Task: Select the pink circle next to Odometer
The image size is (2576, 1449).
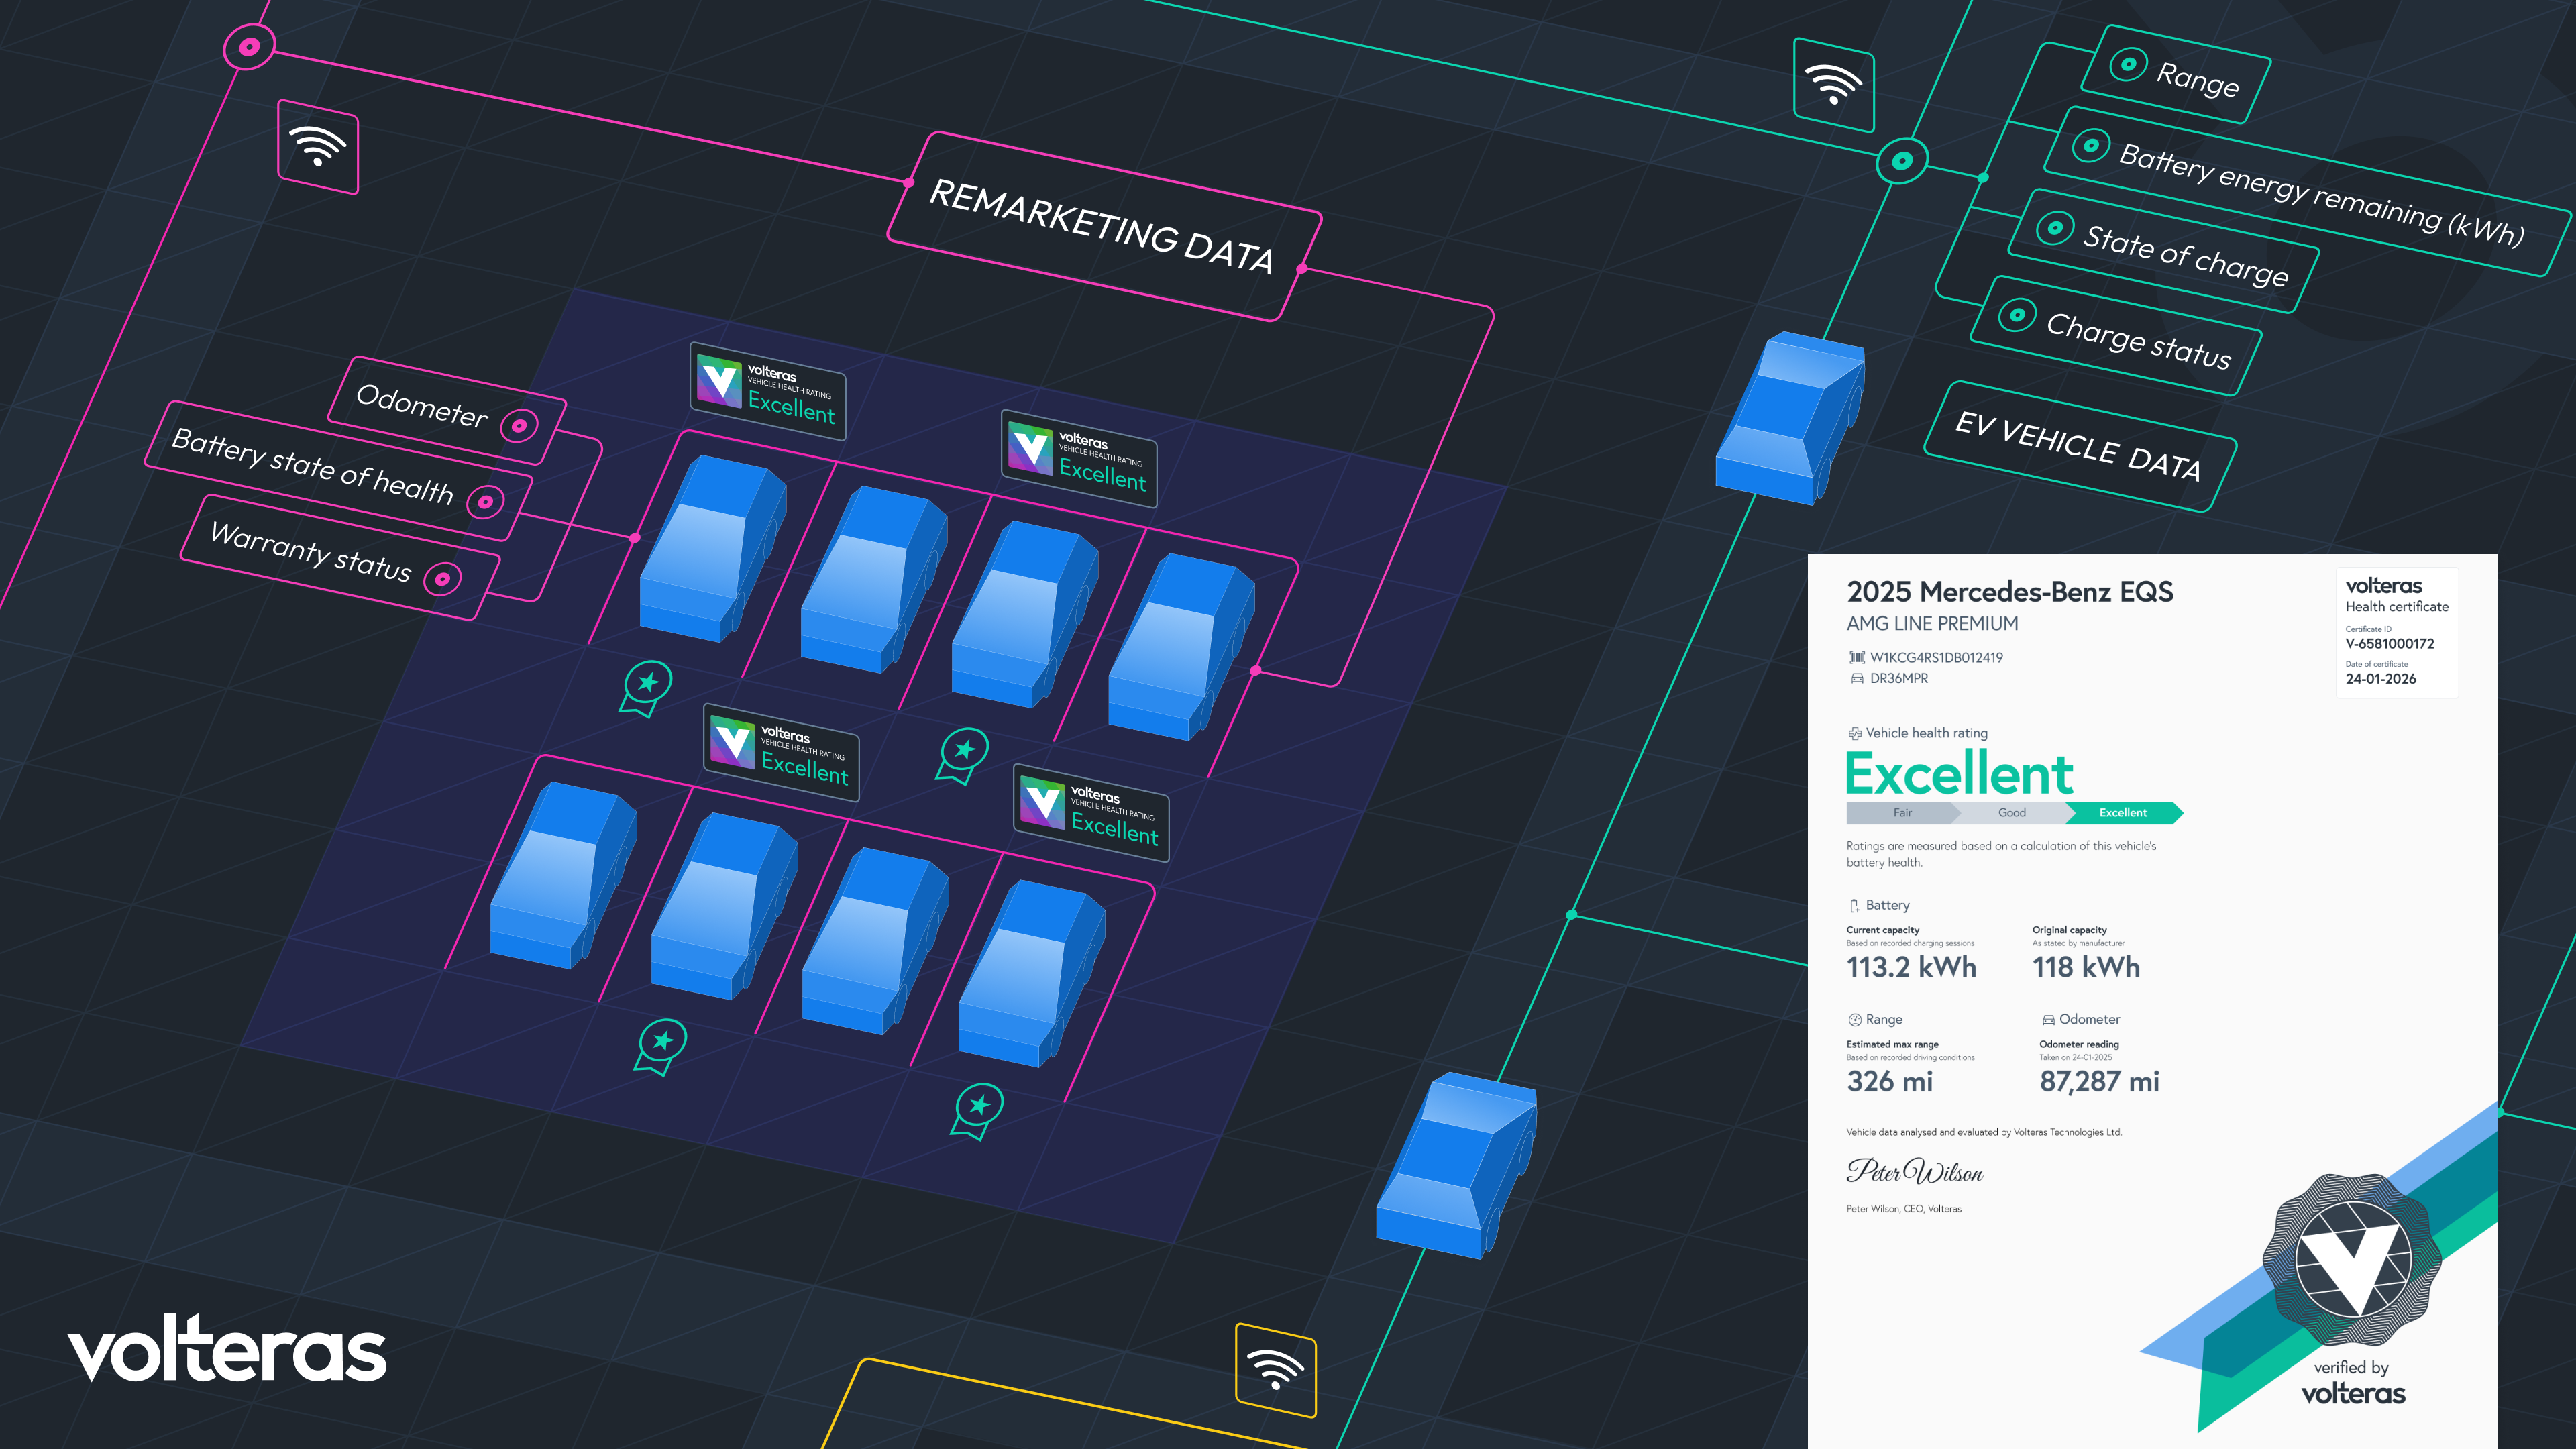Action: point(519,427)
